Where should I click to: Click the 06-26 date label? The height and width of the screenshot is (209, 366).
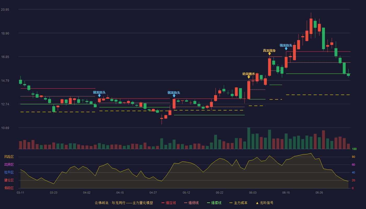[319, 193]
